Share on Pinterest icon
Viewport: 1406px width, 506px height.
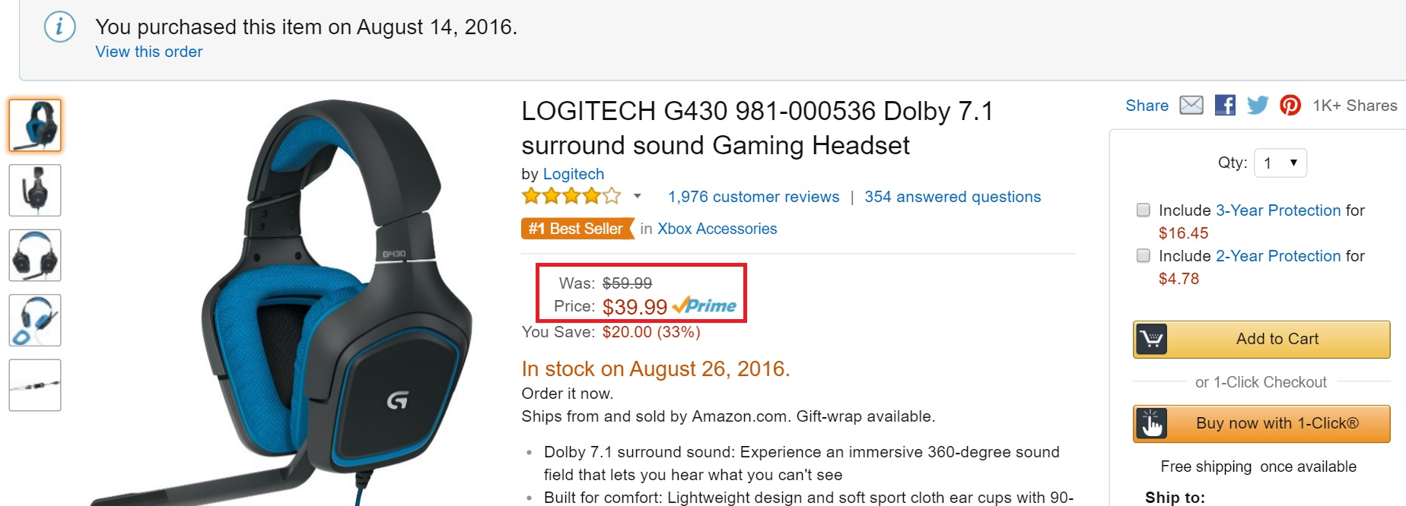pos(1290,105)
